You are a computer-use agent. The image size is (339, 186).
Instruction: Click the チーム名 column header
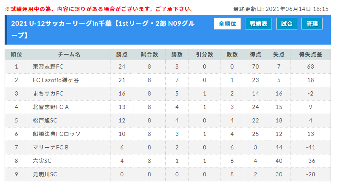click(x=69, y=55)
